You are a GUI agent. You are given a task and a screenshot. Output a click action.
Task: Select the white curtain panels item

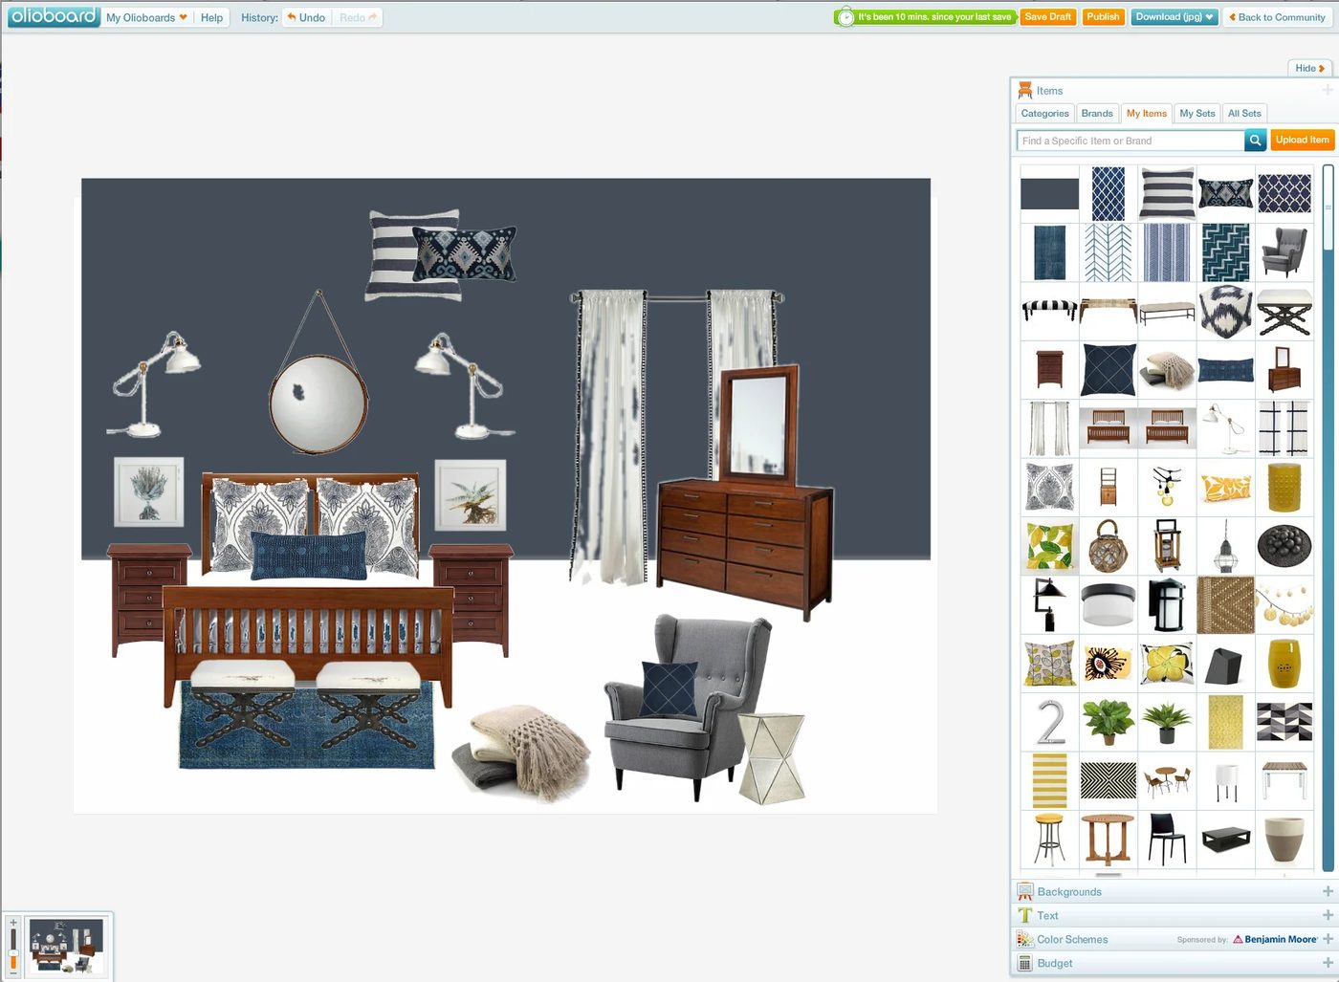tap(1050, 428)
